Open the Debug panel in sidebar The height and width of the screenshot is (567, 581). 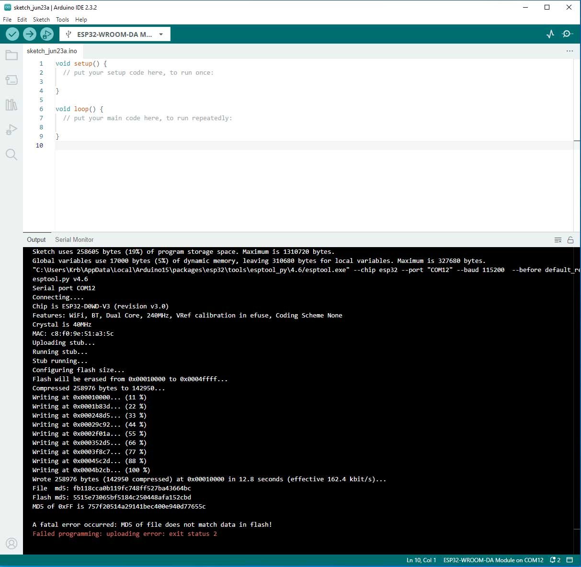pos(11,130)
